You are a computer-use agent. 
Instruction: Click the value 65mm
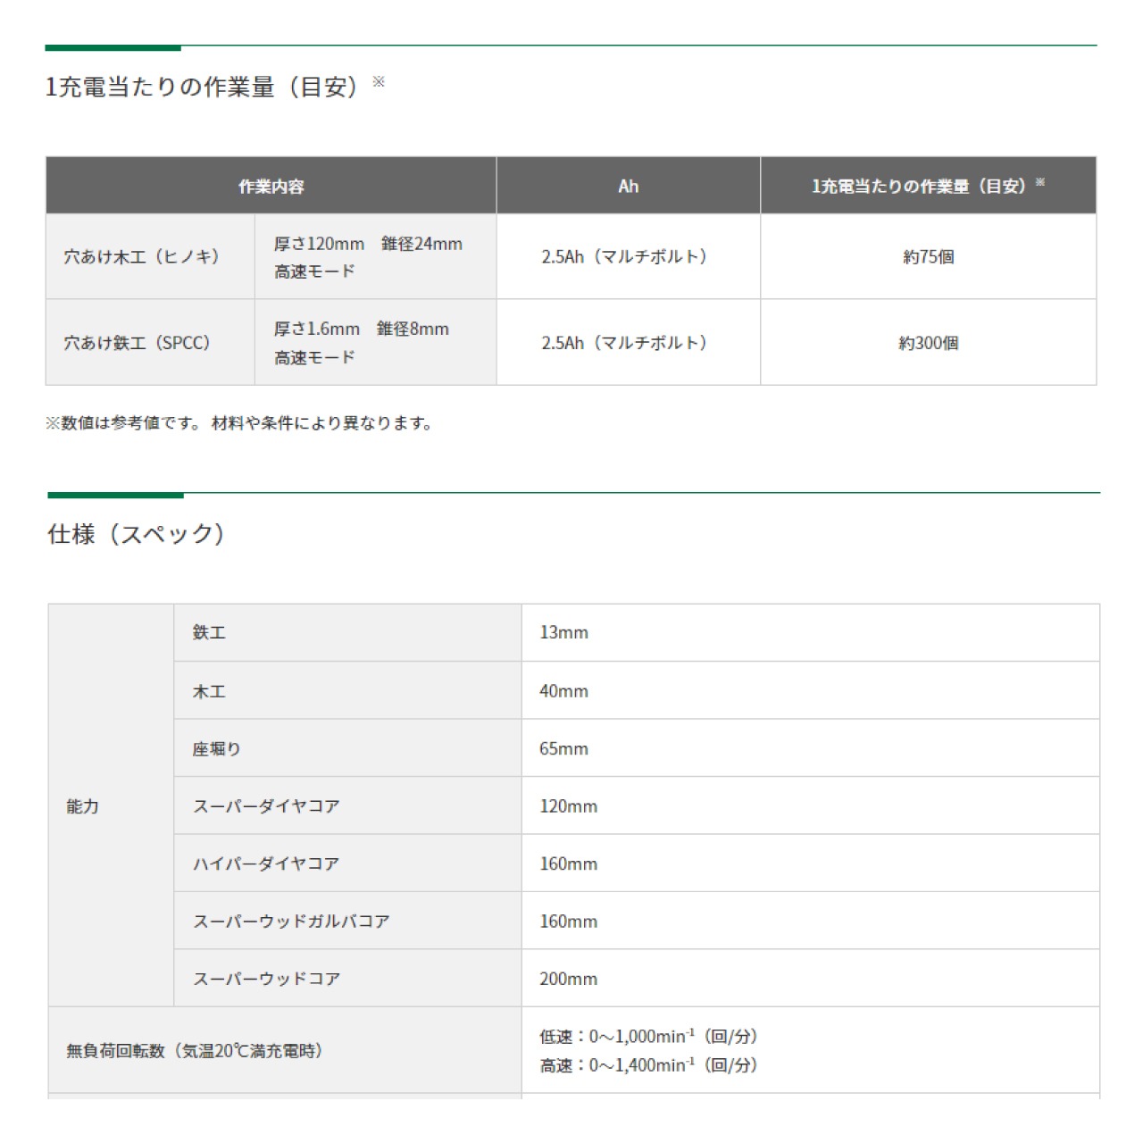[563, 748]
